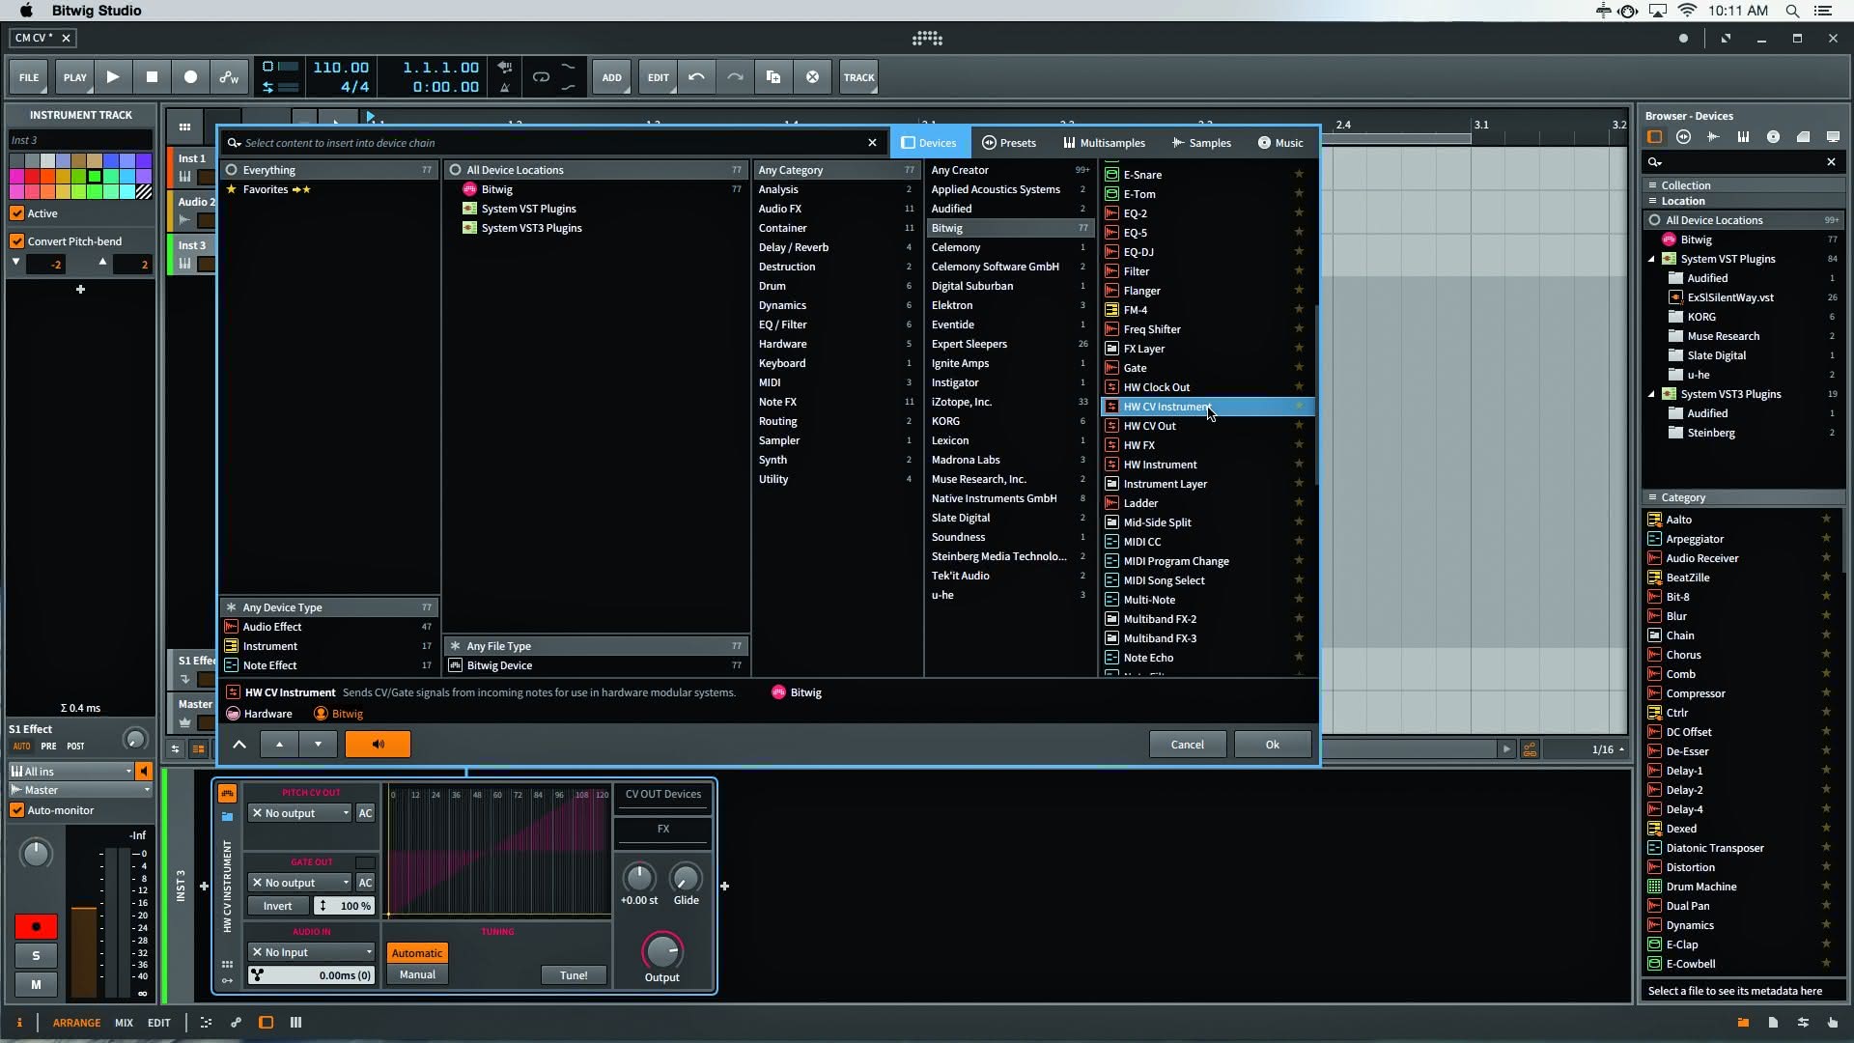
Task: Cancel the popup browser
Action: tap(1188, 745)
